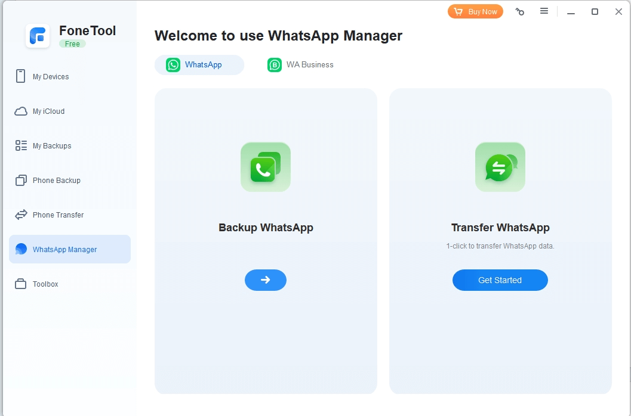This screenshot has width=631, height=416.
Task: Click the Transfer WhatsApp chat icon
Action: tap(500, 167)
